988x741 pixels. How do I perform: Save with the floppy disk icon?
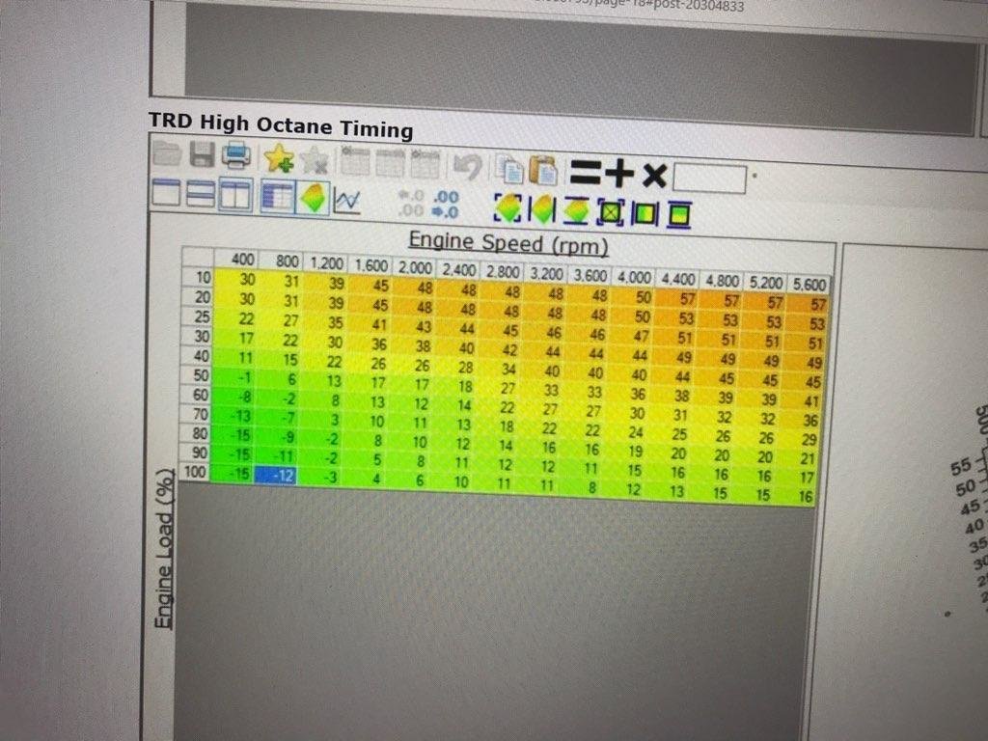(x=203, y=154)
